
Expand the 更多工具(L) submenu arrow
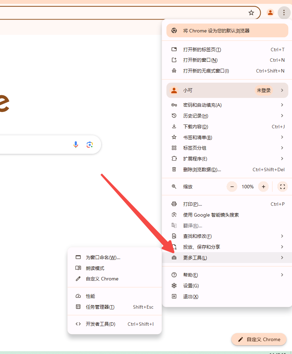point(282,258)
